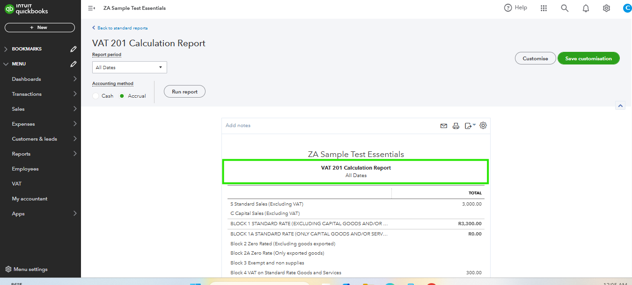This screenshot has width=632, height=285.
Task: Open the apps grid icon
Action: point(544,8)
